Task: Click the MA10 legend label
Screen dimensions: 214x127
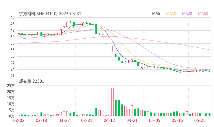Action: coord(171,14)
